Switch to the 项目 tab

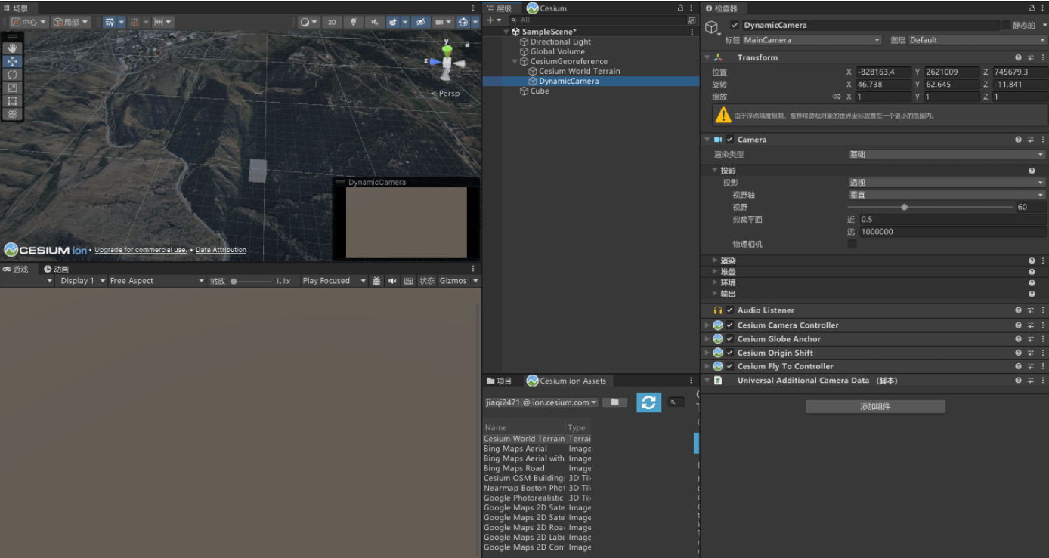tap(500, 381)
